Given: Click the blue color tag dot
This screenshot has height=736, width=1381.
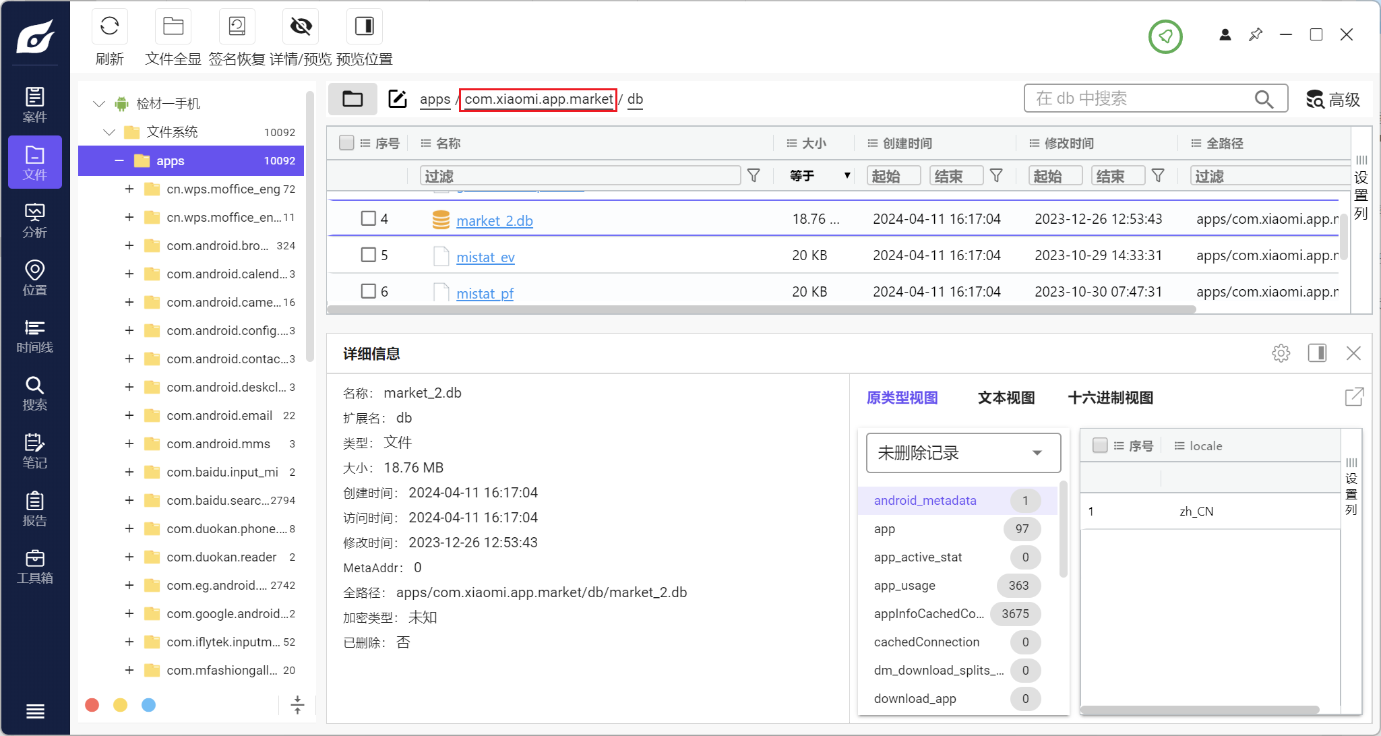Looking at the screenshot, I should point(149,705).
